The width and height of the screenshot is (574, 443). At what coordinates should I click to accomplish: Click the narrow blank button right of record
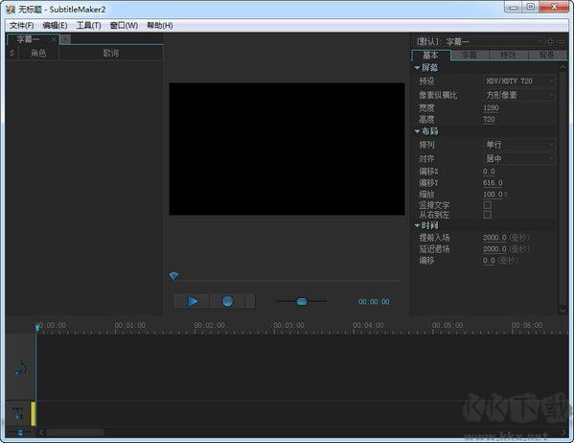pyautogui.click(x=250, y=301)
